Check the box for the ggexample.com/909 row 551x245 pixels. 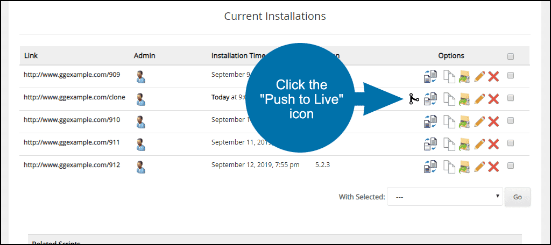coord(511,76)
